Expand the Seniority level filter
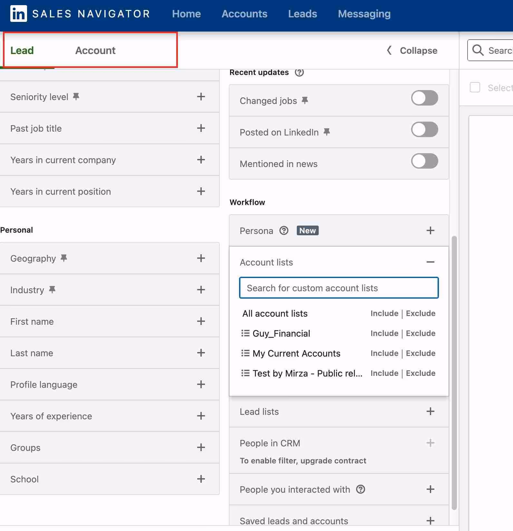The height and width of the screenshot is (531, 513). coord(201,97)
